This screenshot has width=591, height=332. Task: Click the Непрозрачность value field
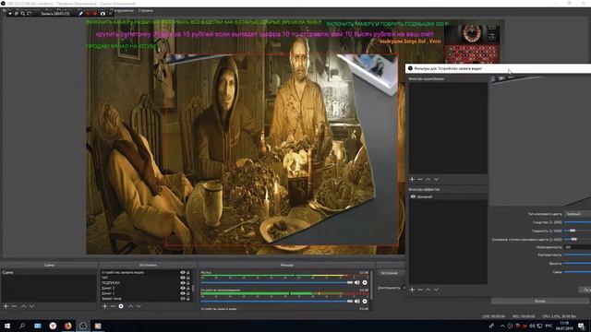(577, 247)
